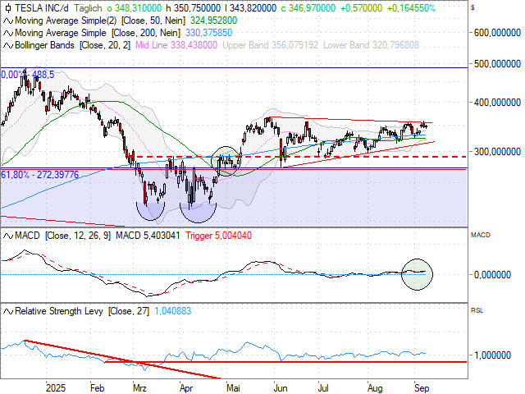525x394 pixels.
Task: Click the wave icon of Moving Average Simple(2)
Action: tap(8, 21)
